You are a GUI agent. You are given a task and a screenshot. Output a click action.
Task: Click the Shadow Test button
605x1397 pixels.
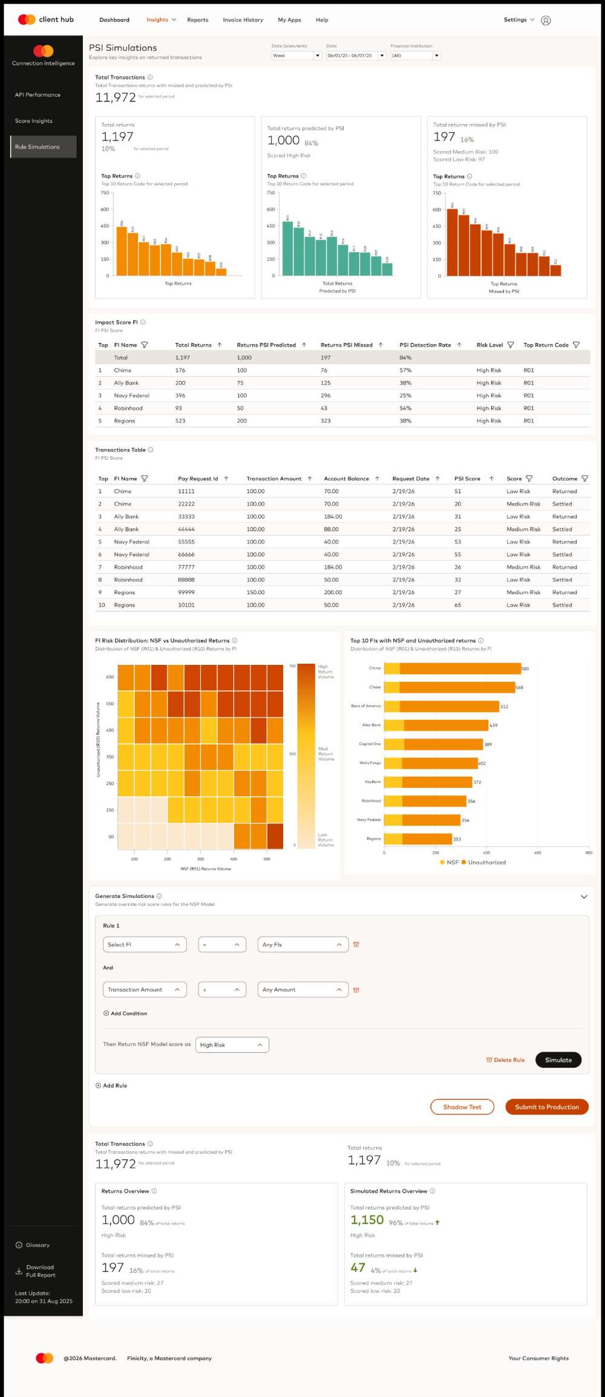462,1107
